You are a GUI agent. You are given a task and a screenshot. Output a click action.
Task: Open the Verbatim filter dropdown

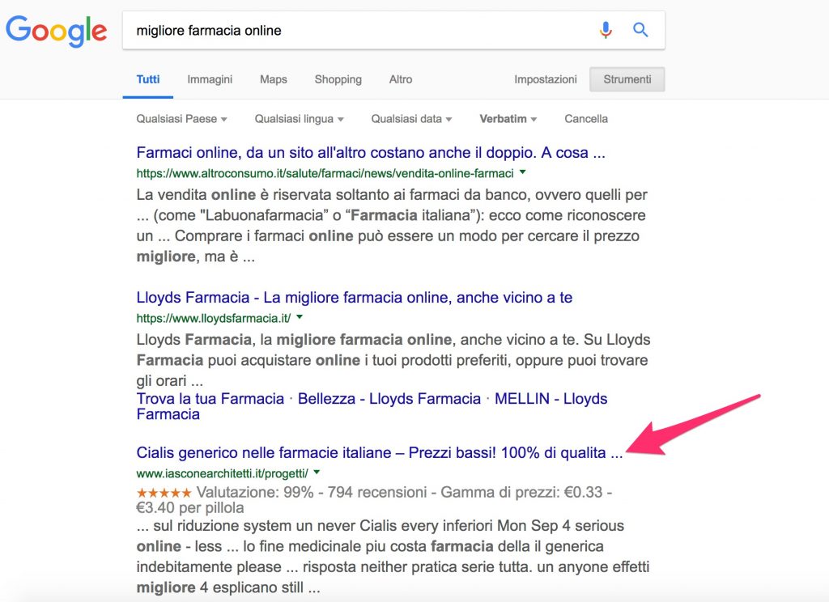(x=508, y=119)
